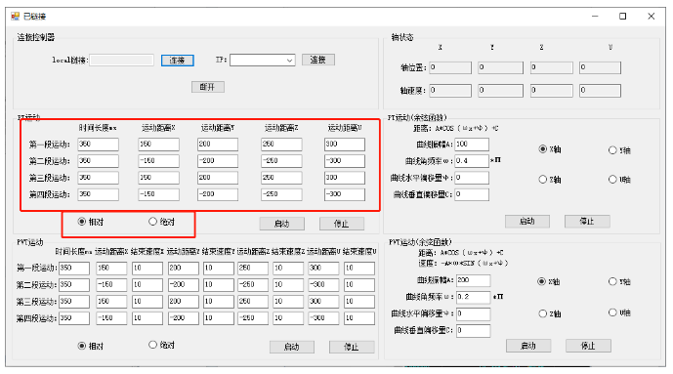Edit PT 第四段运动 运动距离U value -300
This screenshot has height=374, width=673.
[x=345, y=194]
